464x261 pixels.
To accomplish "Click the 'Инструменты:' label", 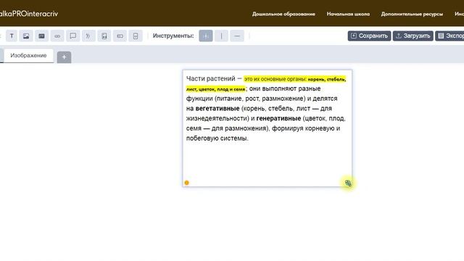I will tap(173, 36).
